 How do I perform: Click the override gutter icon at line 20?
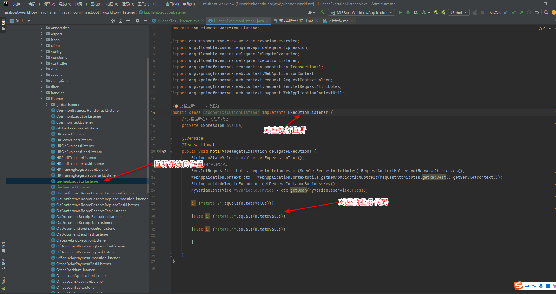coord(159,151)
